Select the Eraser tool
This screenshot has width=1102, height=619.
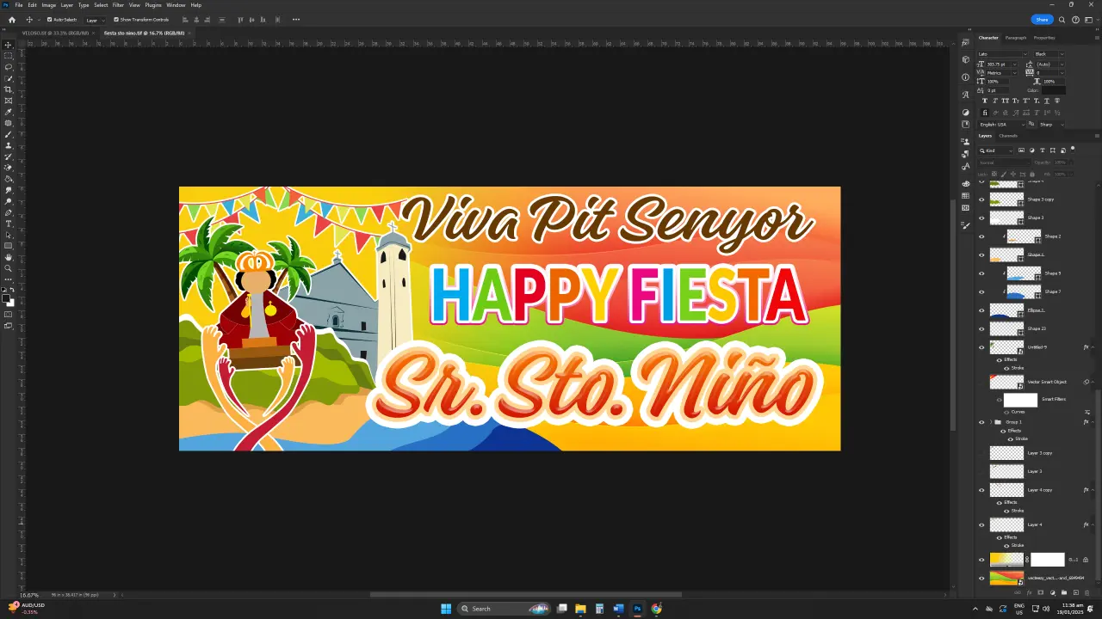9,168
